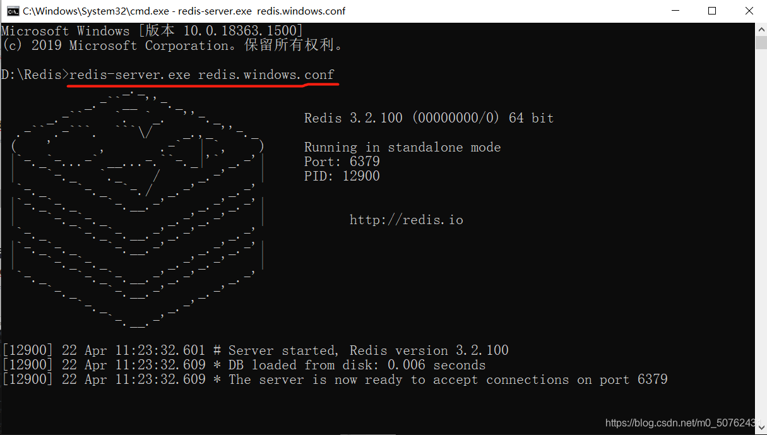The height and width of the screenshot is (435, 767).
Task: Click the Redis 3.2.100 64 bit line
Action: click(x=429, y=118)
